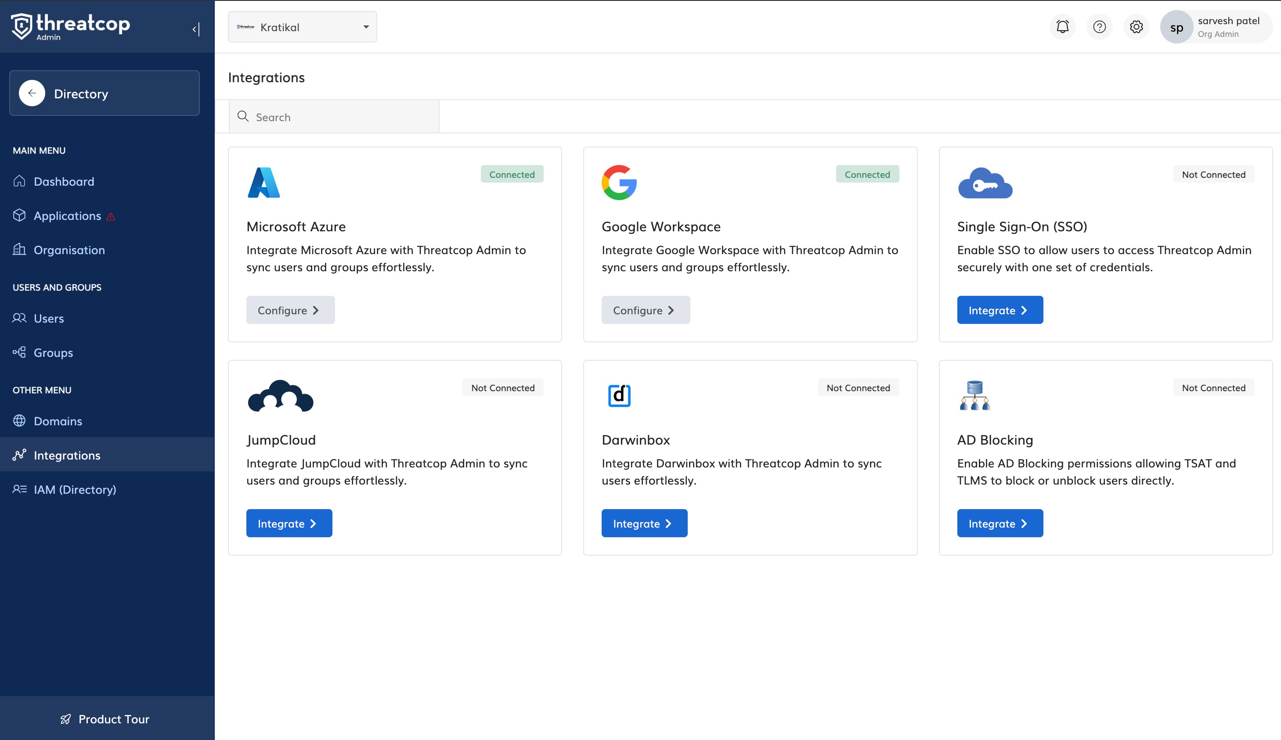Integrate AD Blocking
Screen dimensions: 1281x740
(x=1000, y=523)
